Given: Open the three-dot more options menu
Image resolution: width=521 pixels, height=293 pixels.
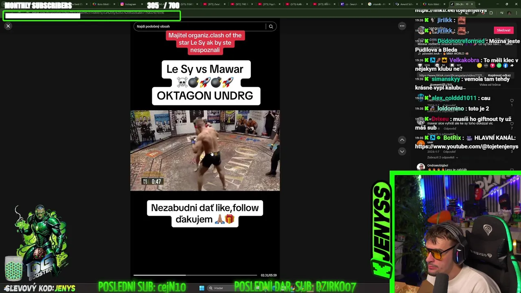Looking at the screenshot, I should pos(402,26).
